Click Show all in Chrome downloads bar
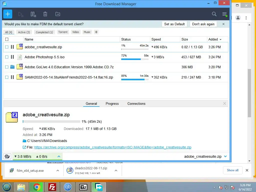The image size is (256, 192). coord(233,170)
